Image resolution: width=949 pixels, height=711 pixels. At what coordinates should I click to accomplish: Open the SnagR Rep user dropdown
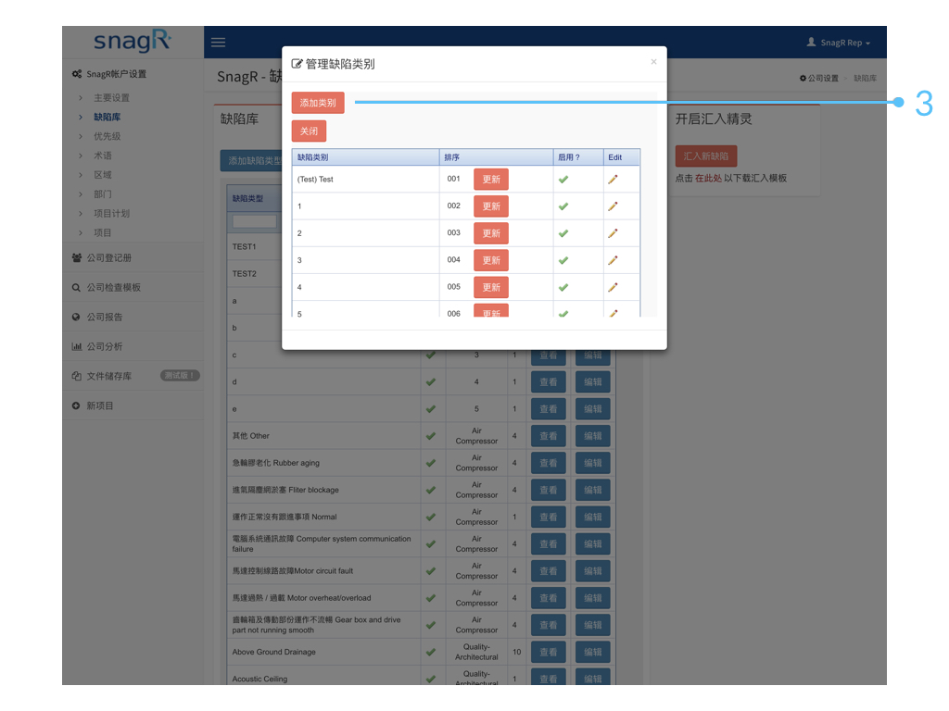(838, 43)
